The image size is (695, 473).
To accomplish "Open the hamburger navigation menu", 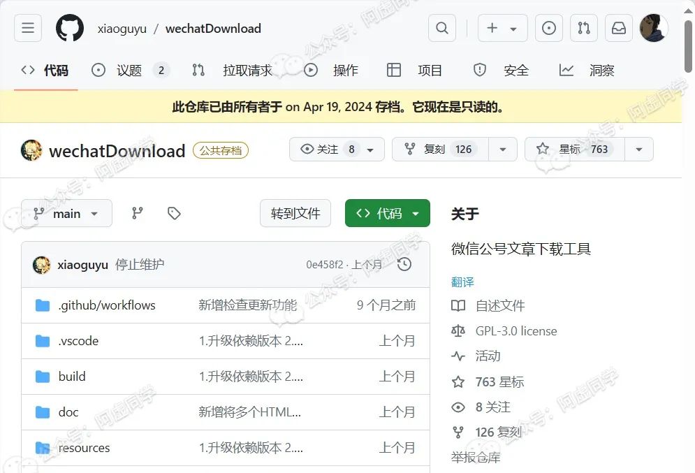I will click(28, 28).
